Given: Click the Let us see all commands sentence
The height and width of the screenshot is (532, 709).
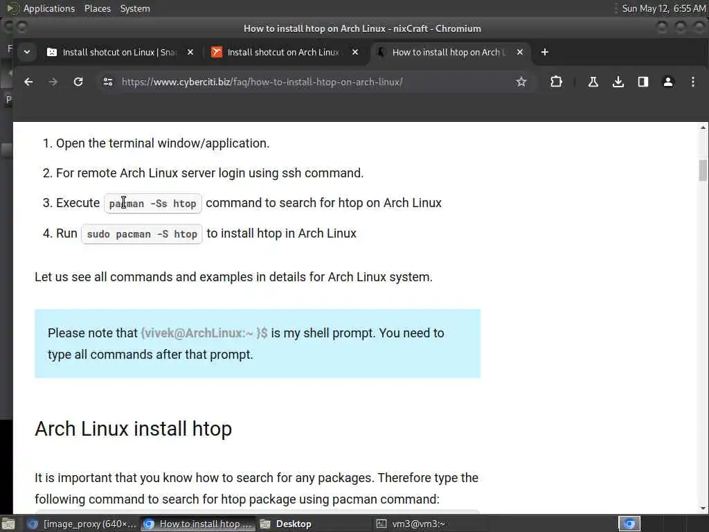Looking at the screenshot, I should pos(234,277).
